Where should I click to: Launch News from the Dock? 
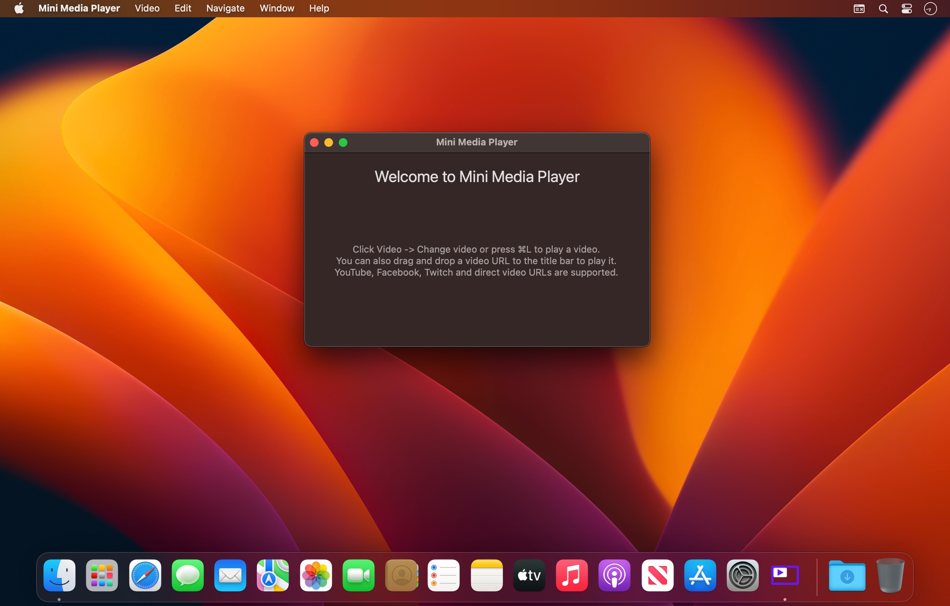coord(657,575)
